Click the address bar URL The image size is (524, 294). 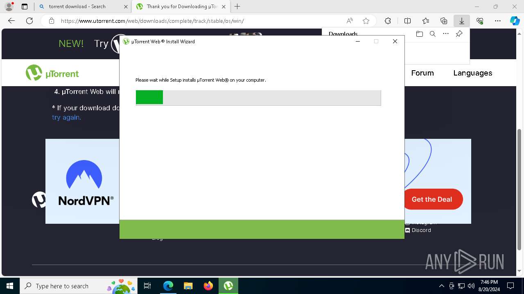click(x=152, y=21)
